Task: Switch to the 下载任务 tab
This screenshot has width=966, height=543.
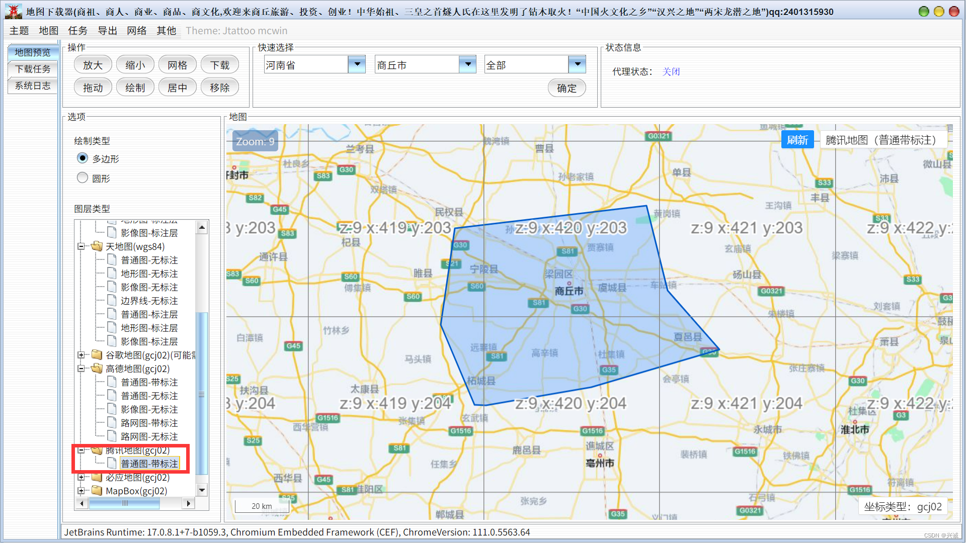Action: point(33,69)
